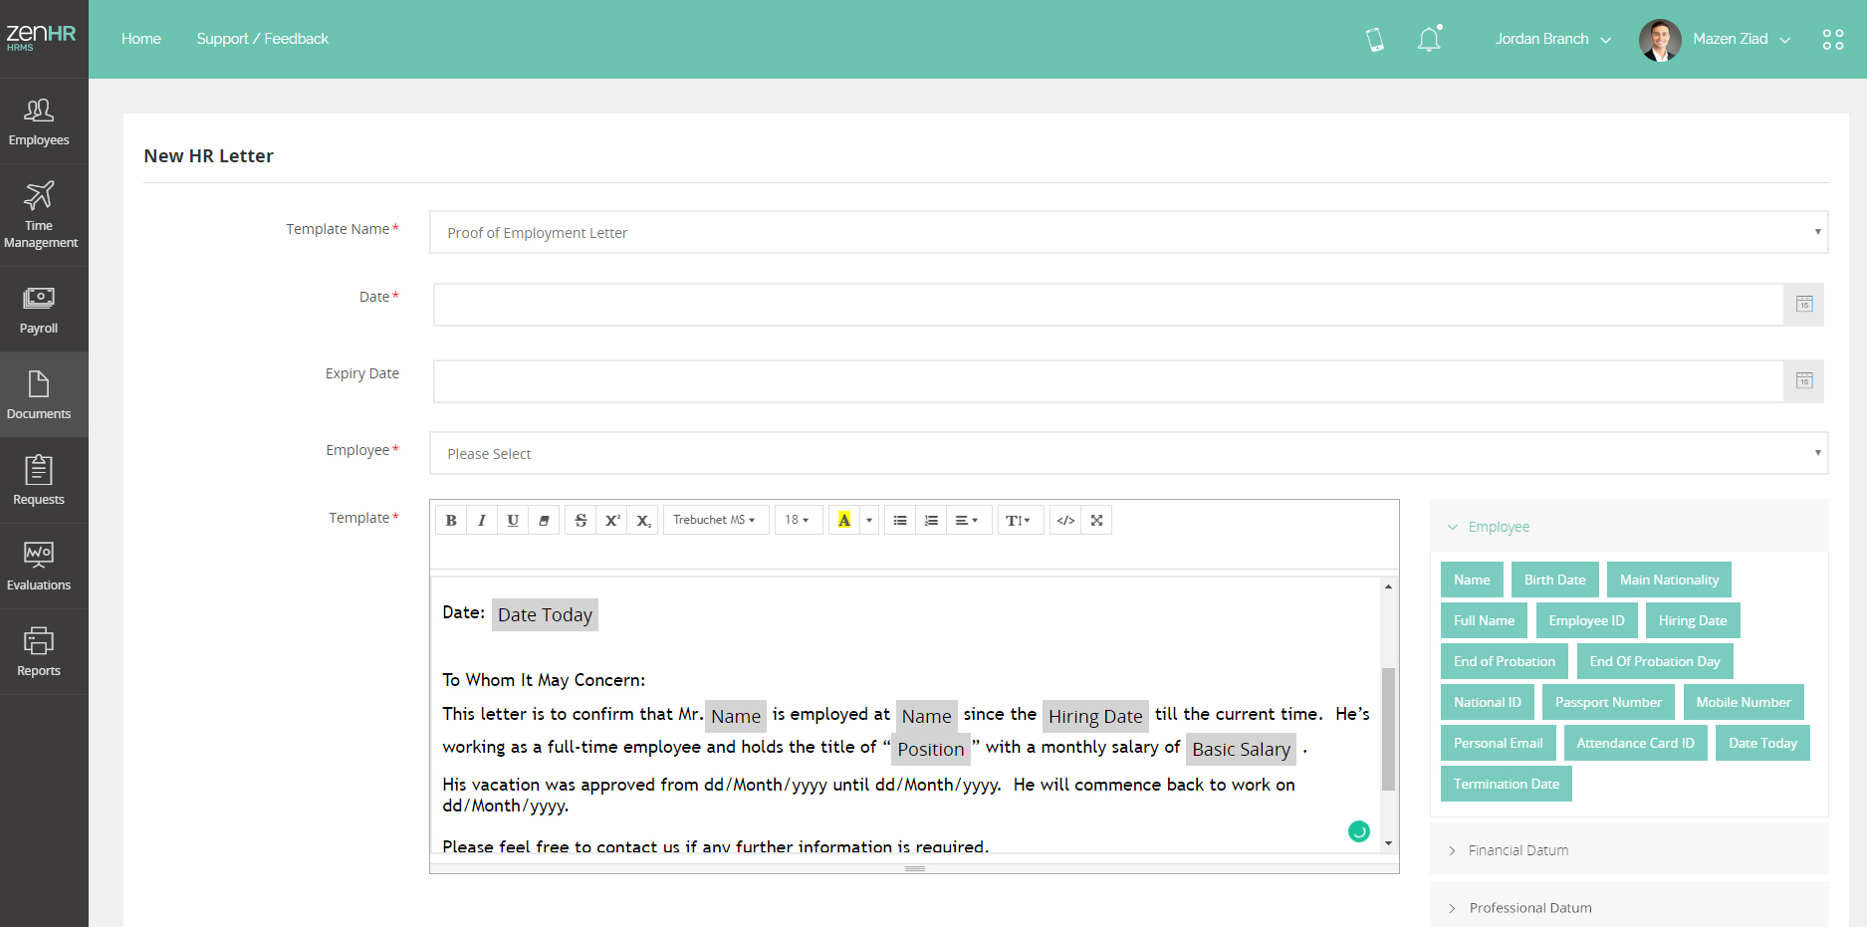Insert the Employee ID field

pyautogui.click(x=1587, y=620)
